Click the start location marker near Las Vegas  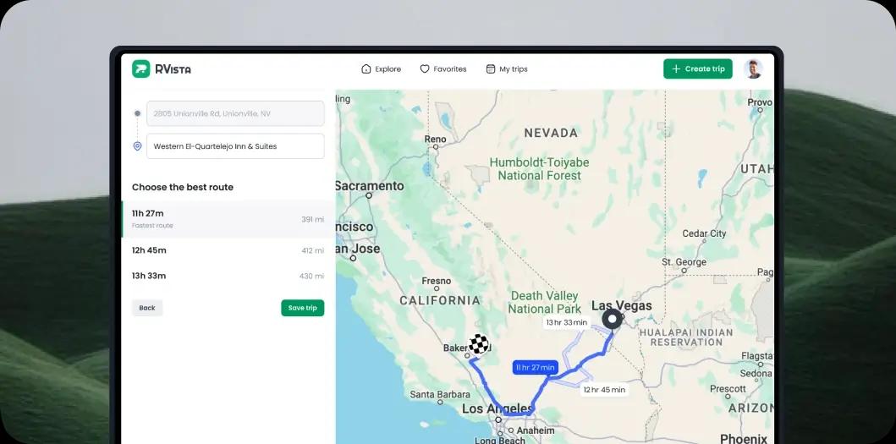(x=612, y=320)
